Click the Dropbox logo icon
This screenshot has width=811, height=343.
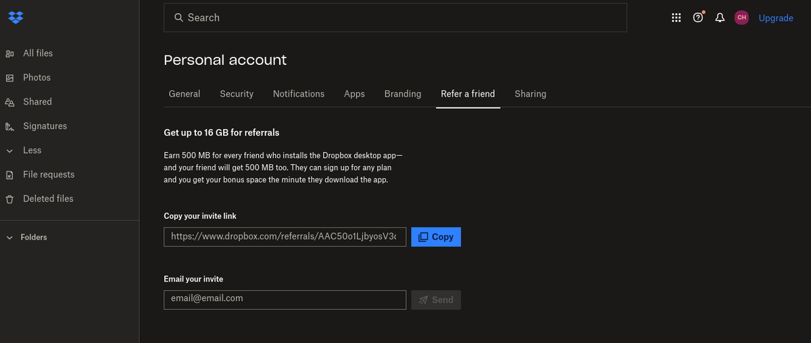(16, 18)
